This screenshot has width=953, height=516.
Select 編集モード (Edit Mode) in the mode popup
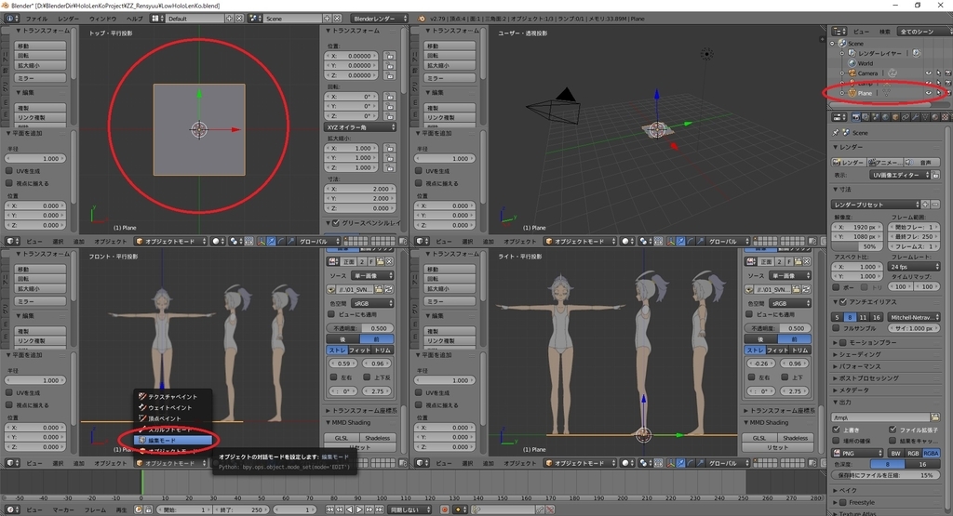(x=173, y=440)
